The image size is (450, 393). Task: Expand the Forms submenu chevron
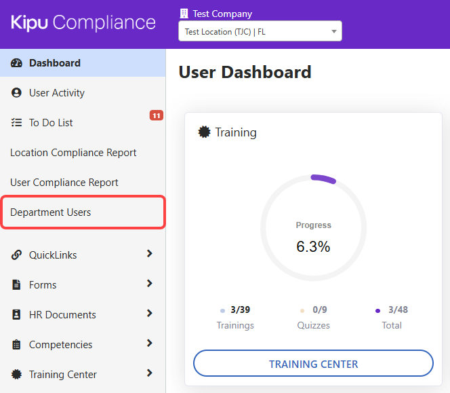coord(150,284)
